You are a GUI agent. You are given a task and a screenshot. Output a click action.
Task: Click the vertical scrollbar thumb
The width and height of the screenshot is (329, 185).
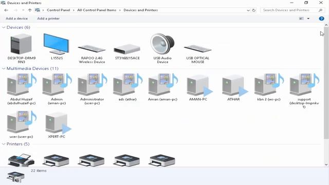click(326, 83)
